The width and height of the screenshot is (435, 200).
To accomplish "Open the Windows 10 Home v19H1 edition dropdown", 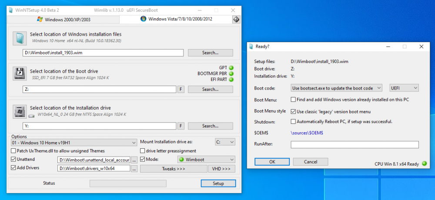I will click(x=74, y=143).
